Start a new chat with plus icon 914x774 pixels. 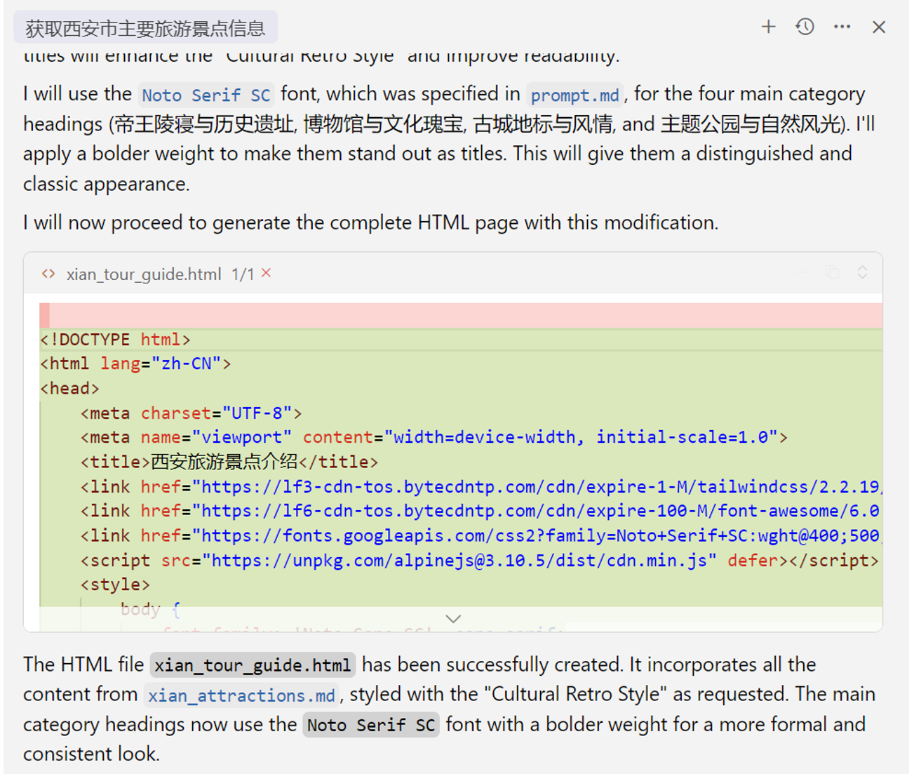click(768, 27)
